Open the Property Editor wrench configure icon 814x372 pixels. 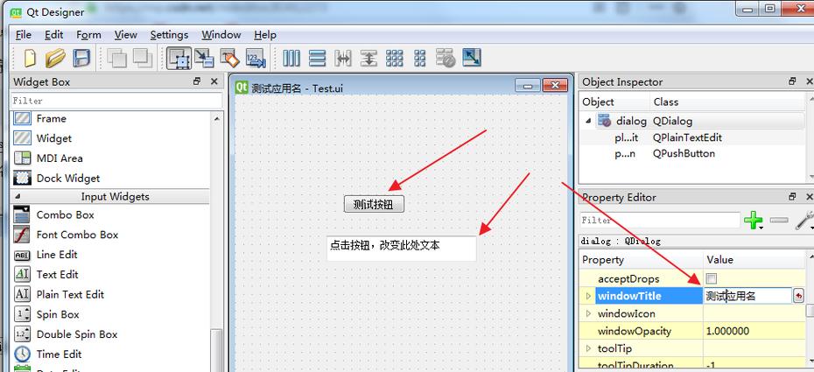804,220
